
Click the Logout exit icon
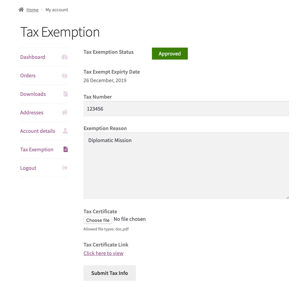click(64, 168)
